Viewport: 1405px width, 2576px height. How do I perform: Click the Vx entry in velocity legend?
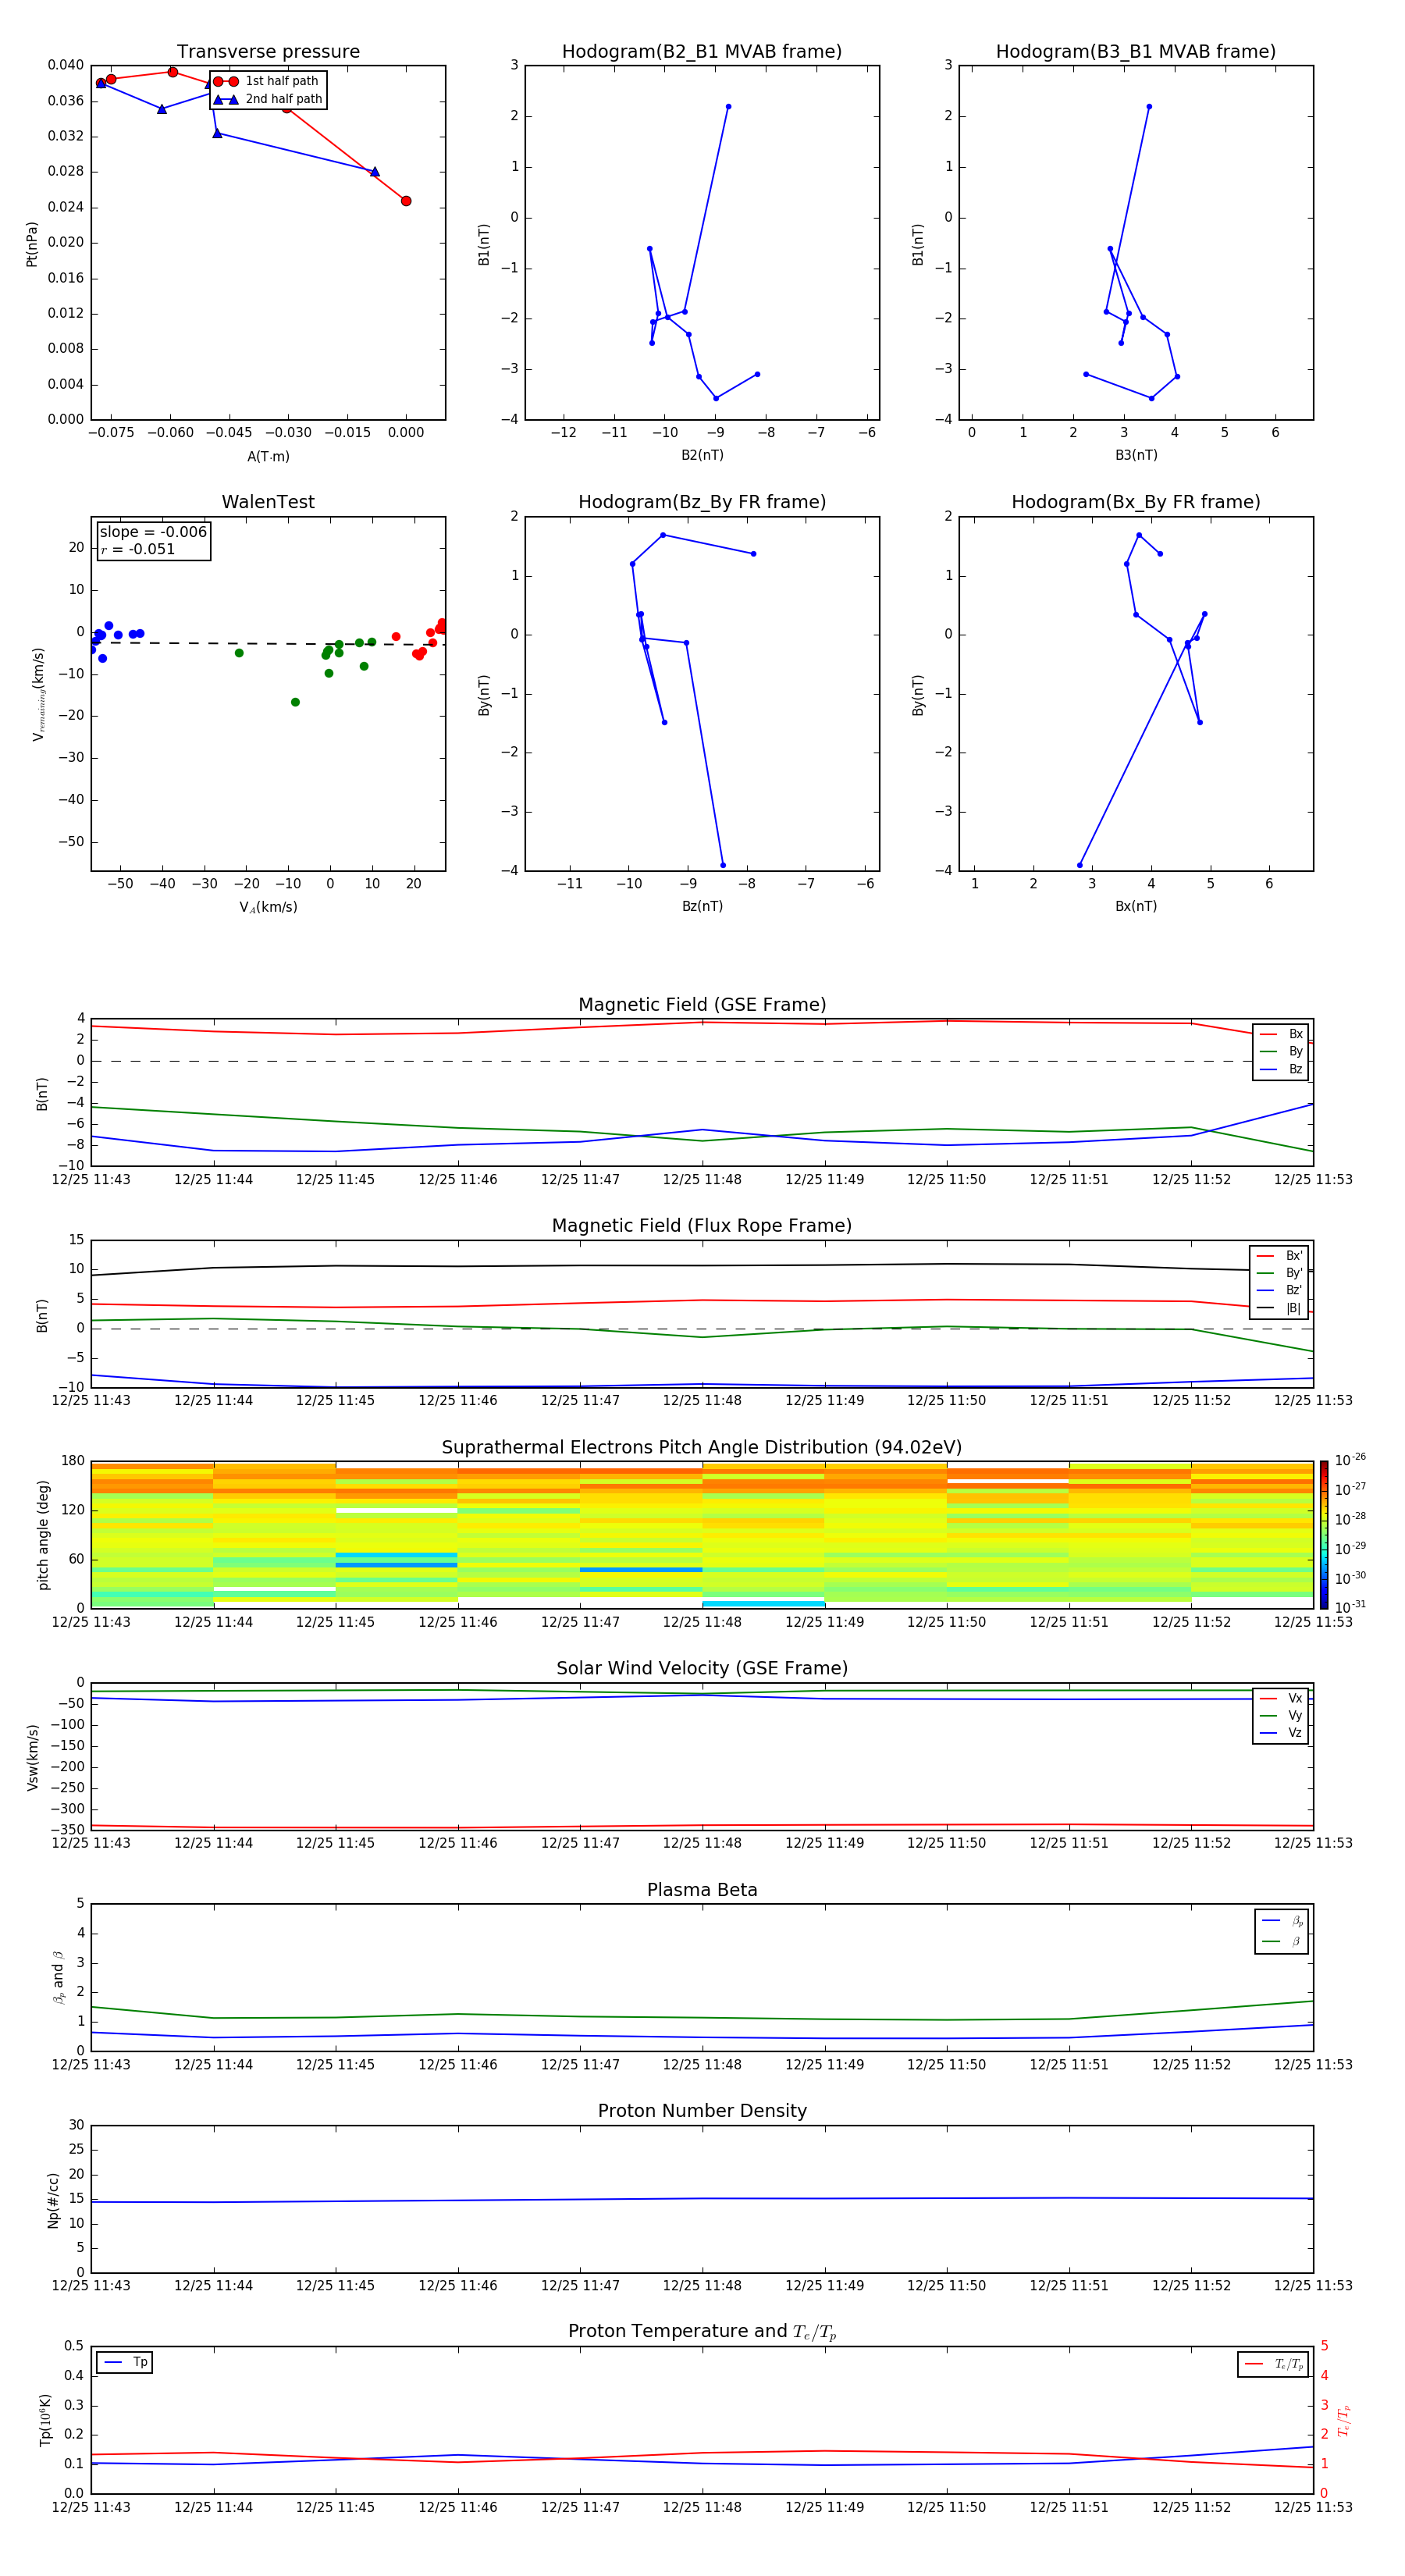1281,1698
